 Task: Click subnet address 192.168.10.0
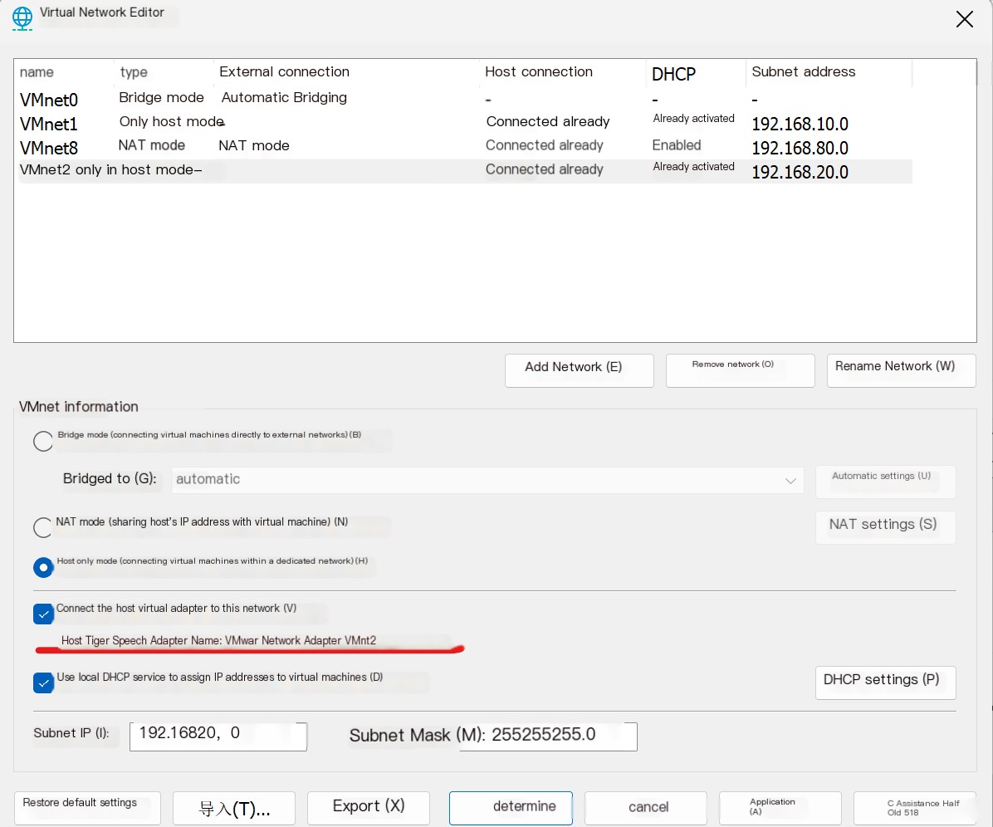(x=800, y=124)
